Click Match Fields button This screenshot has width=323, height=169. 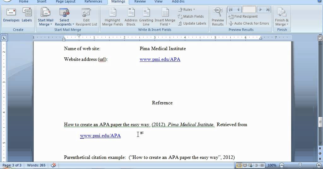point(191,16)
